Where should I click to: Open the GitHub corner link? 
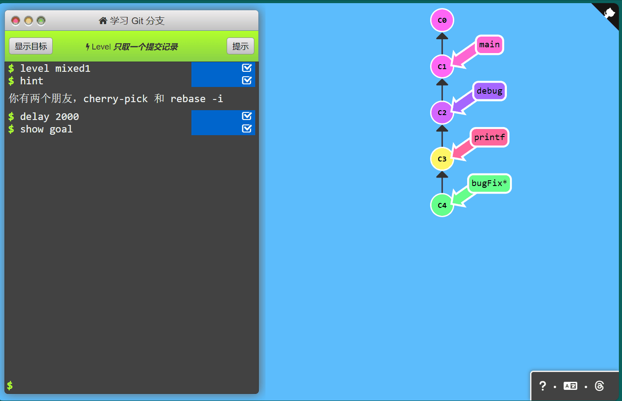coord(609,13)
